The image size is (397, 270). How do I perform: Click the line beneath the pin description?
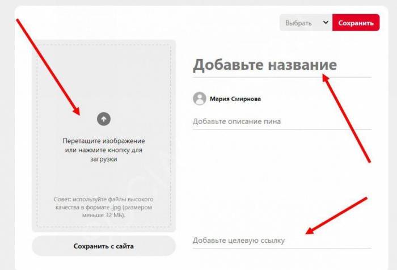tap(282, 129)
